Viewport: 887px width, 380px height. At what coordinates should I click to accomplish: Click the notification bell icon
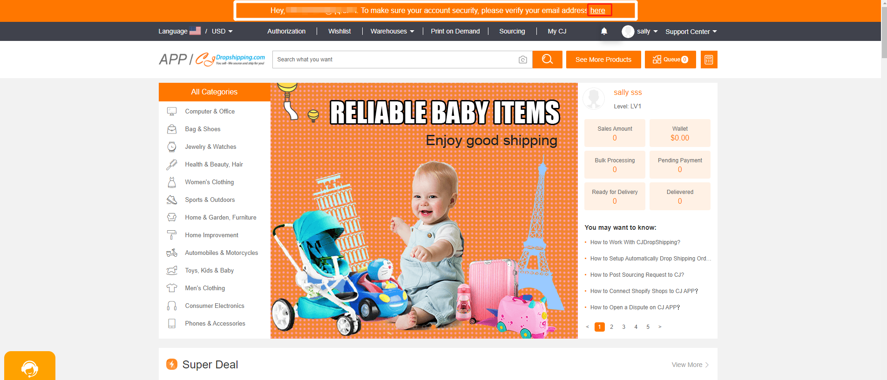(x=604, y=31)
